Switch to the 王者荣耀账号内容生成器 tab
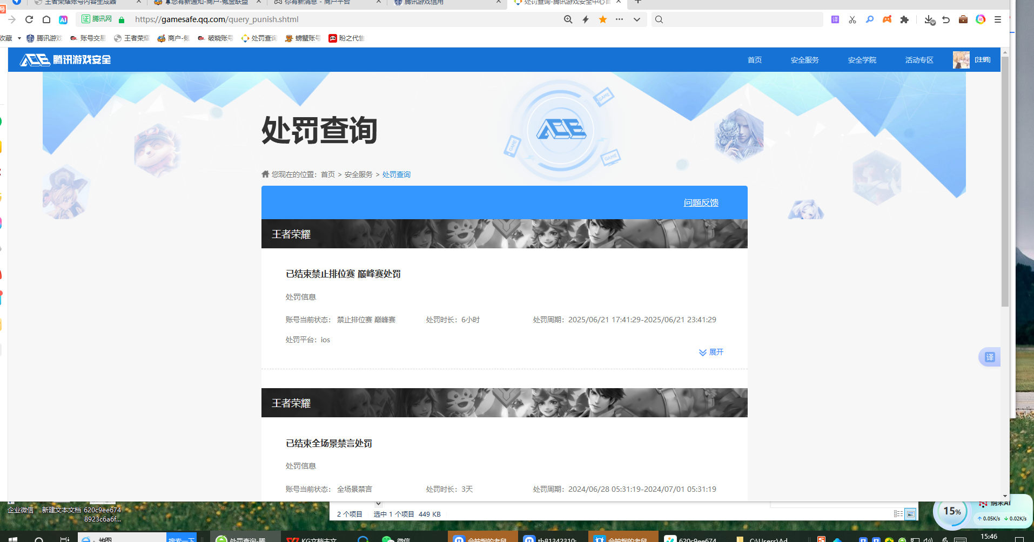Screen dimensions: 1034x542 [x=81, y=3]
